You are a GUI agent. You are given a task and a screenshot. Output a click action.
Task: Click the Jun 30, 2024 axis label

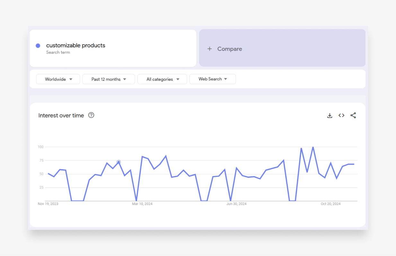[236, 203]
